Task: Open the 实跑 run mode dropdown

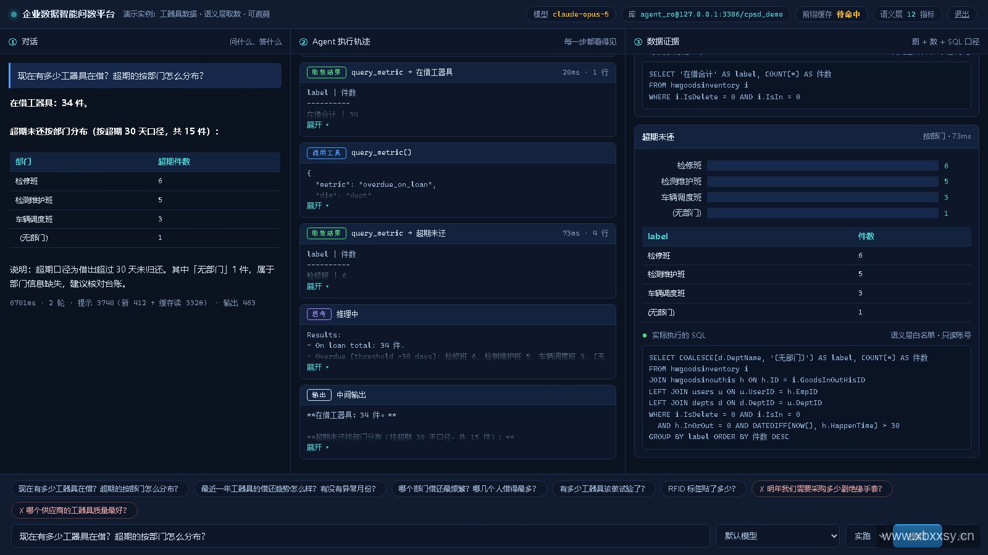Action: (x=868, y=536)
